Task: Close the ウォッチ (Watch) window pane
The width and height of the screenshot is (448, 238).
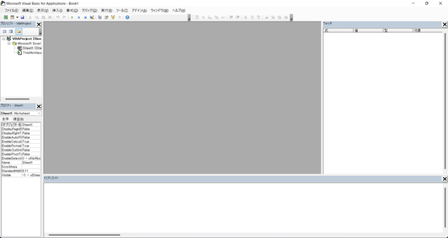Action: click(x=444, y=24)
